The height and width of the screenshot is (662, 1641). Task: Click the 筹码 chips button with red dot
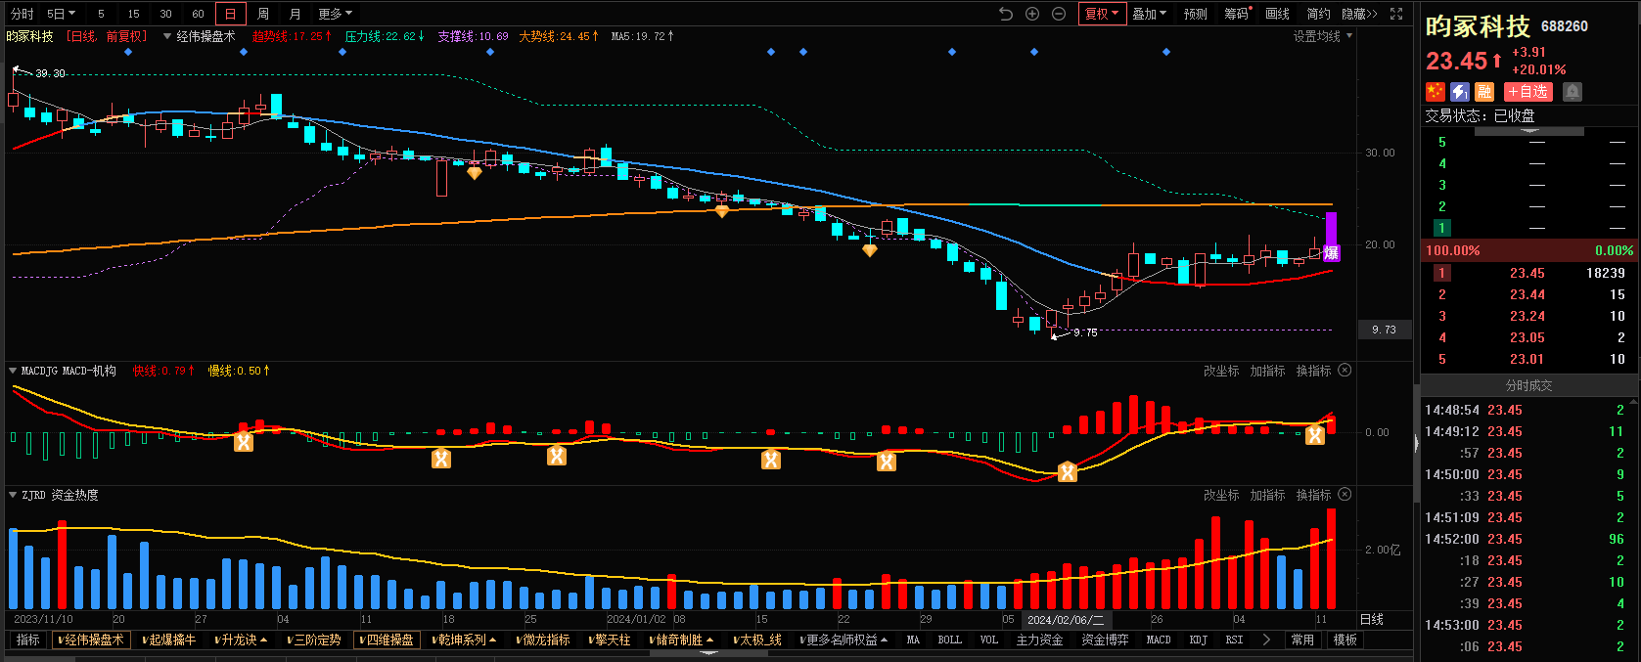click(1237, 14)
